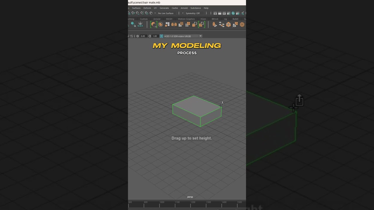Click the circular layered planes shelf icon
The image size is (374, 210).
point(160,24)
